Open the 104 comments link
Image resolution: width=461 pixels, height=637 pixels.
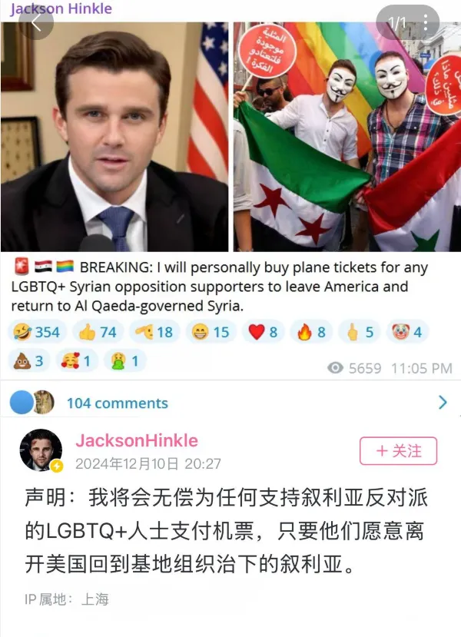coord(117,403)
